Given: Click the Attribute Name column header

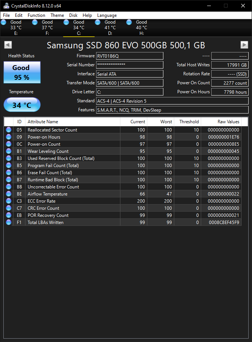Looking at the screenshot, I should 73,122.
